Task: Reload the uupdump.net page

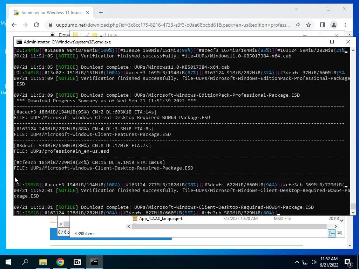Action: point(36,25)
